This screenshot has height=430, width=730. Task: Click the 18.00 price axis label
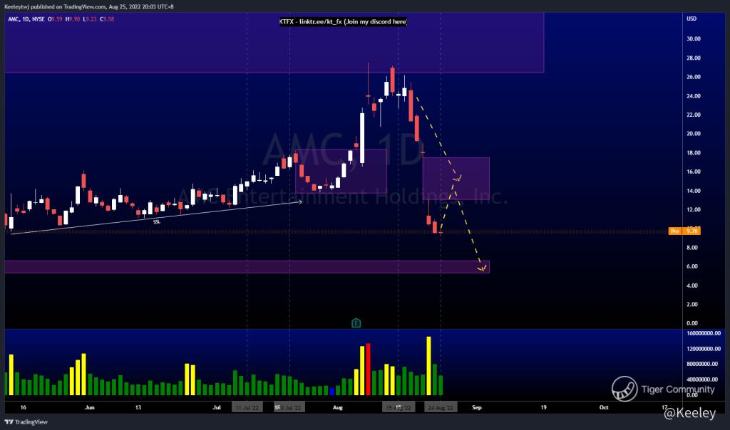pyautogui.click(x=693, y=153)
